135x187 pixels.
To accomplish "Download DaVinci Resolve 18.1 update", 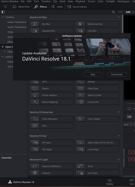I will click(x=117, y=74).
